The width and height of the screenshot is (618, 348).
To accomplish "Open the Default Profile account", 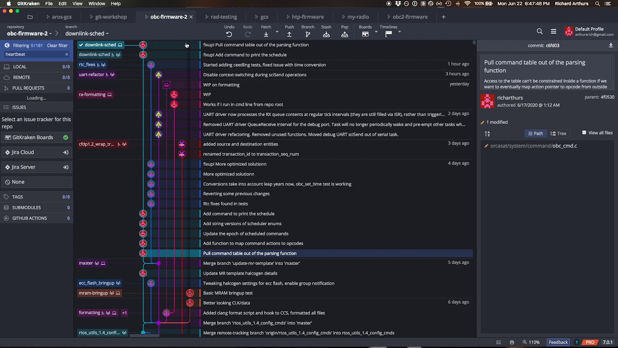I will pos(589,31).
